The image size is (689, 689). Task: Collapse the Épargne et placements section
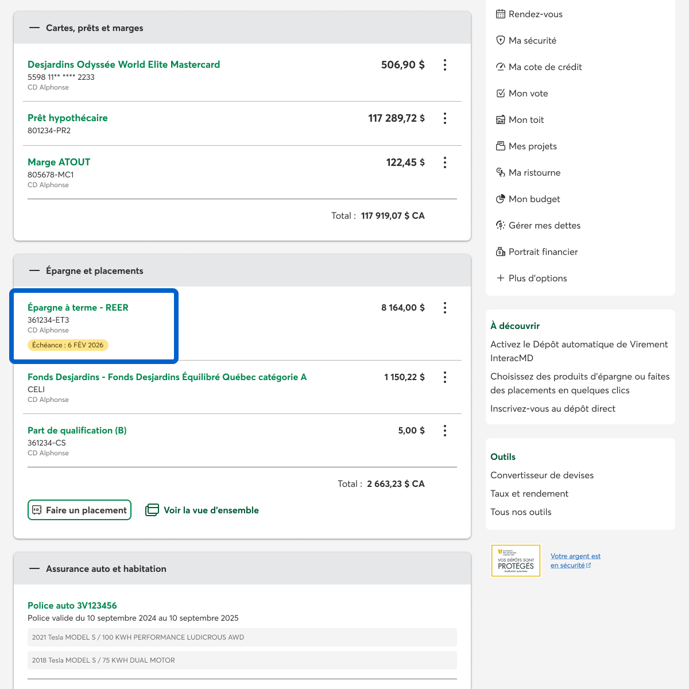click(x=34, y=271)
